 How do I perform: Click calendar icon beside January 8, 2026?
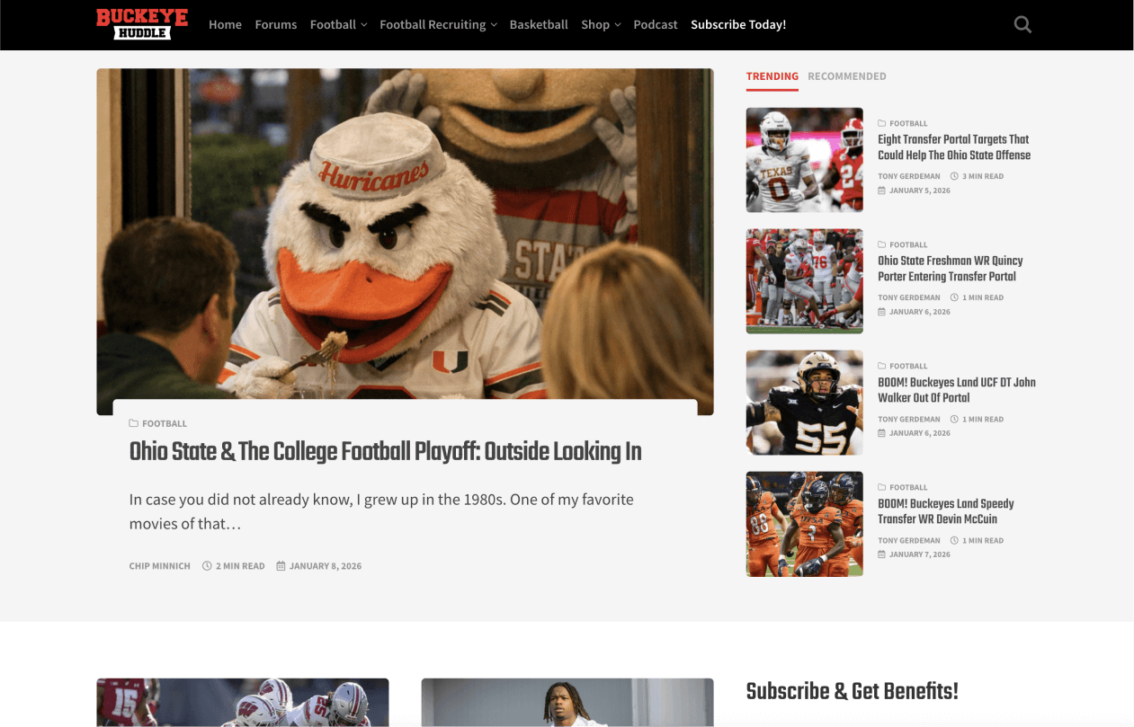(281, 566)
